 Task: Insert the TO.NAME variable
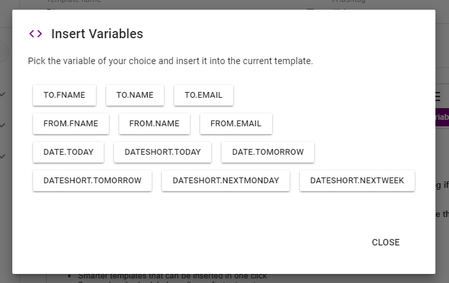click(135, 95)
